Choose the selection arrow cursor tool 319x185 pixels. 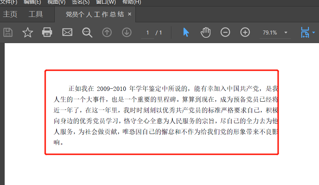pos(186,32)
